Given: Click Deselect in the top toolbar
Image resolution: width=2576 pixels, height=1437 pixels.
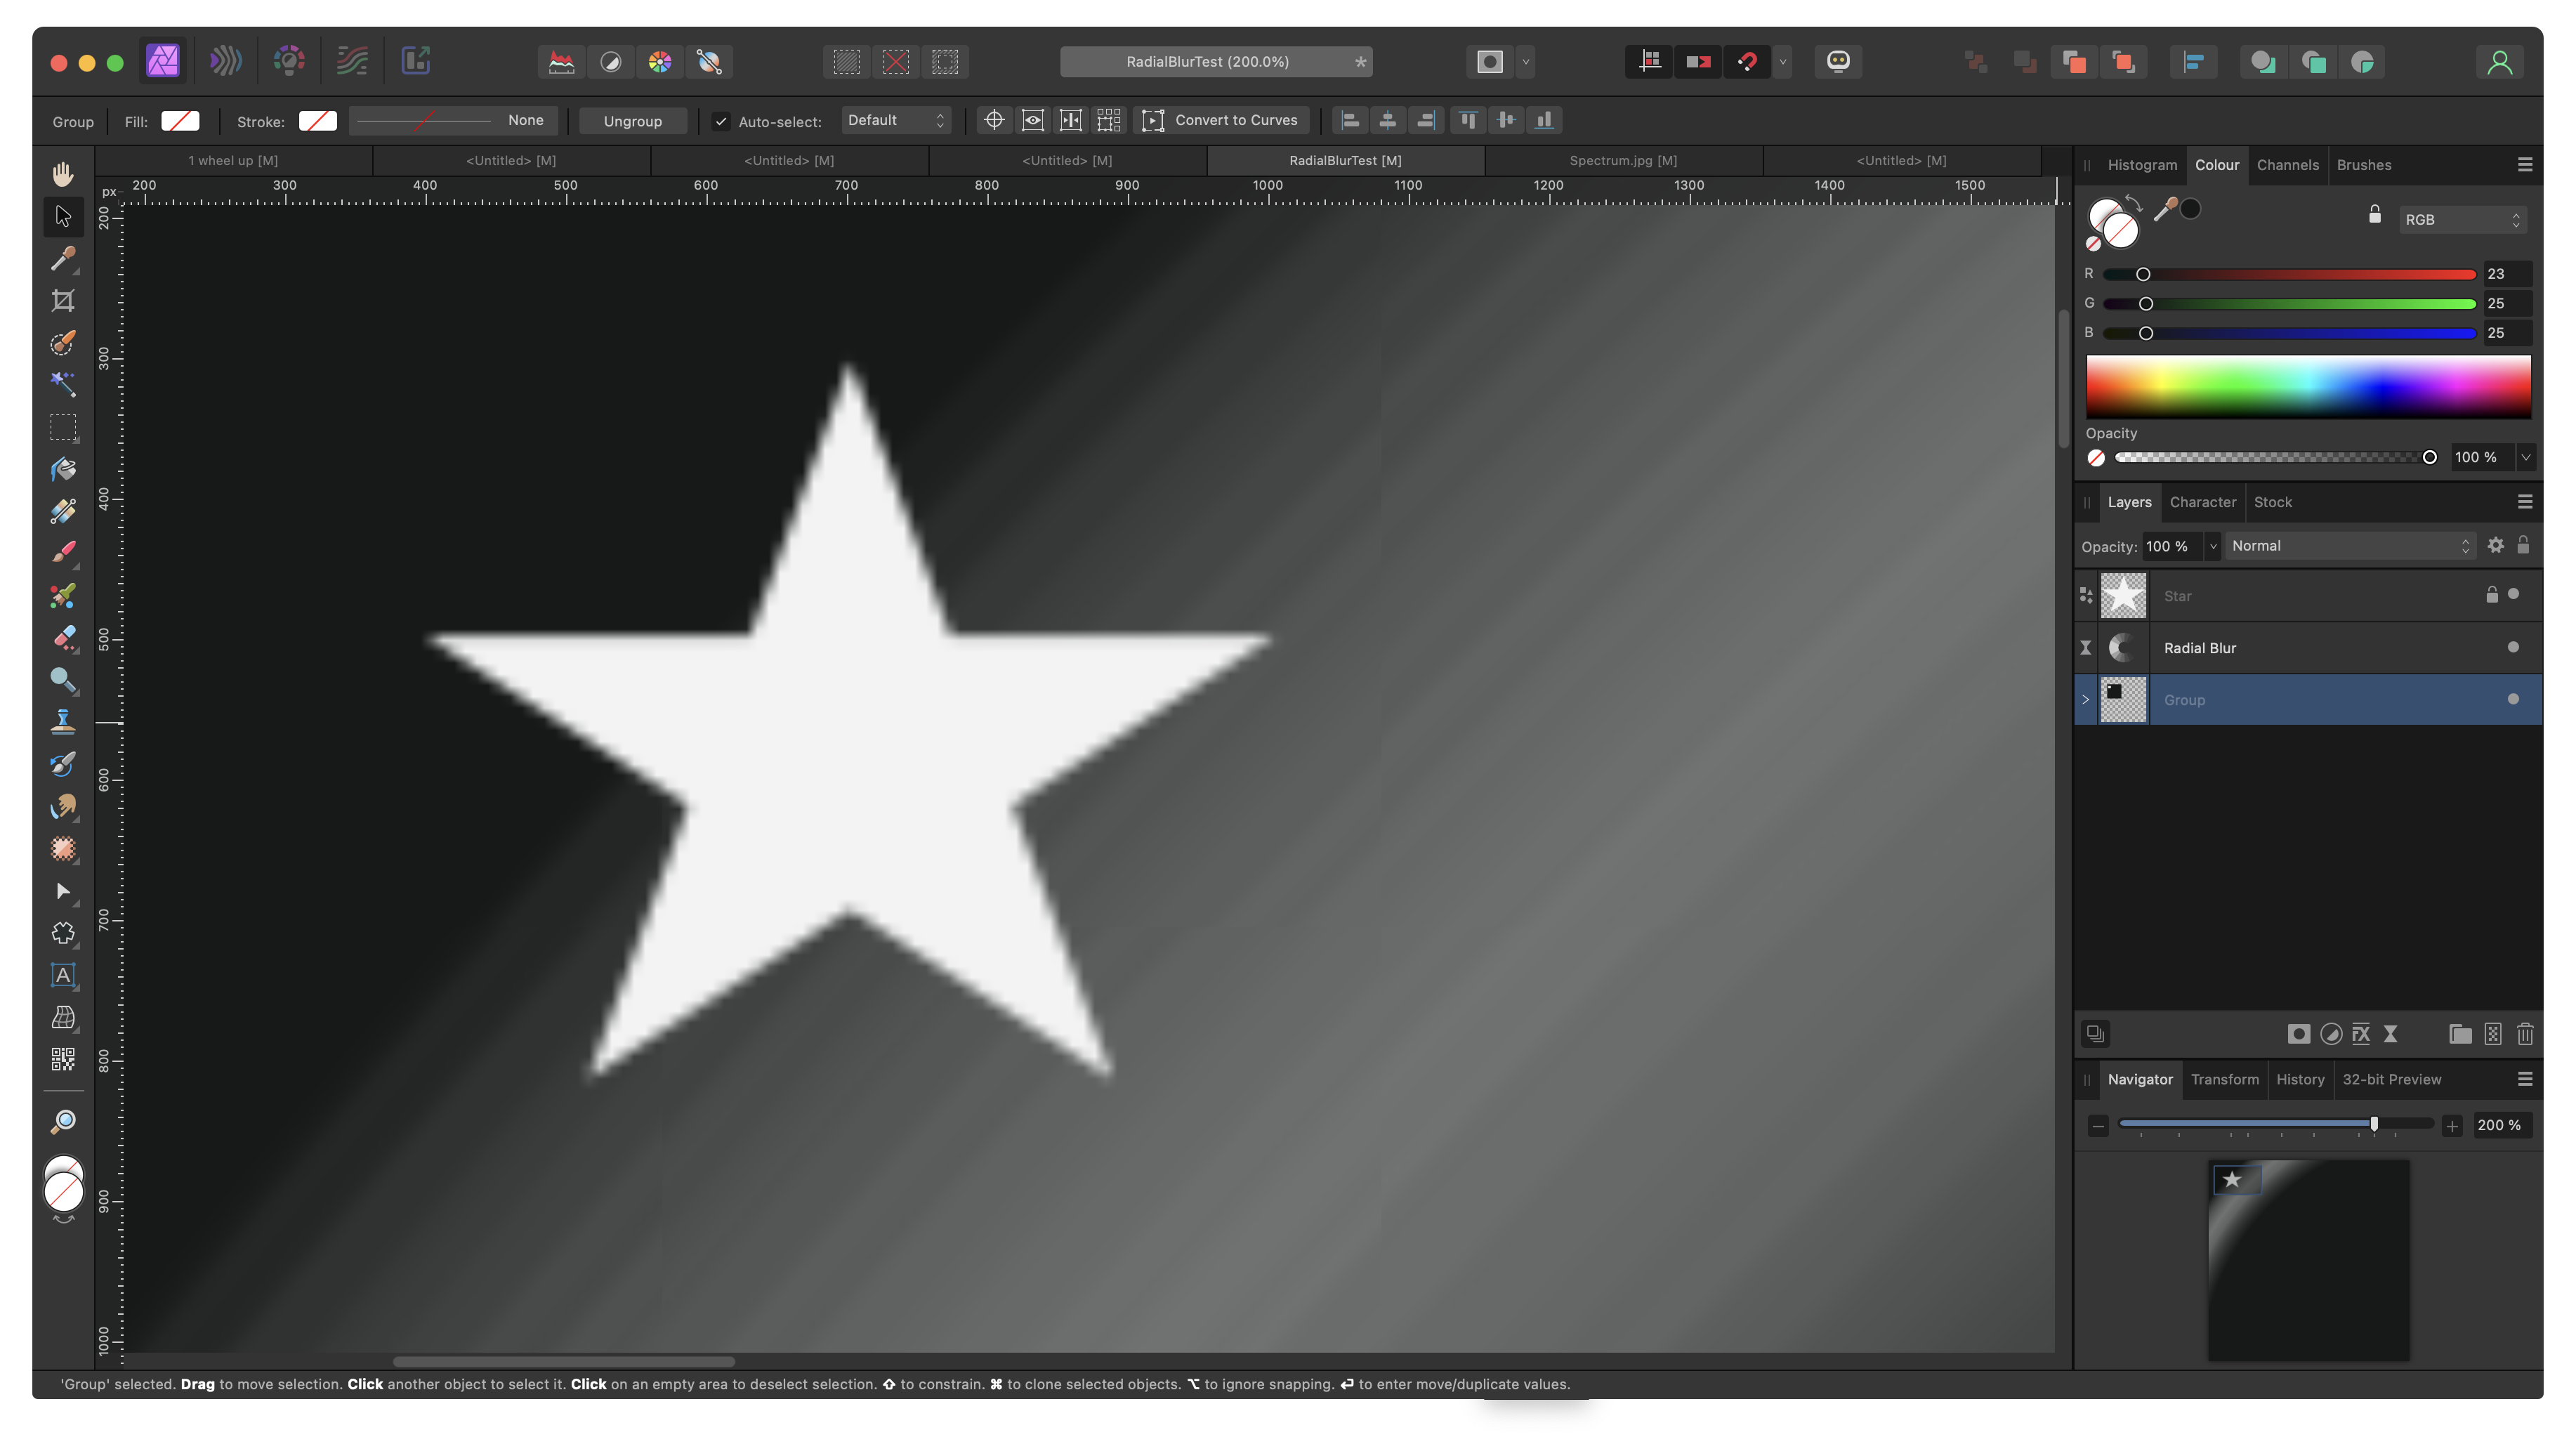Looking at the screenshot, I should pos(896,62).
